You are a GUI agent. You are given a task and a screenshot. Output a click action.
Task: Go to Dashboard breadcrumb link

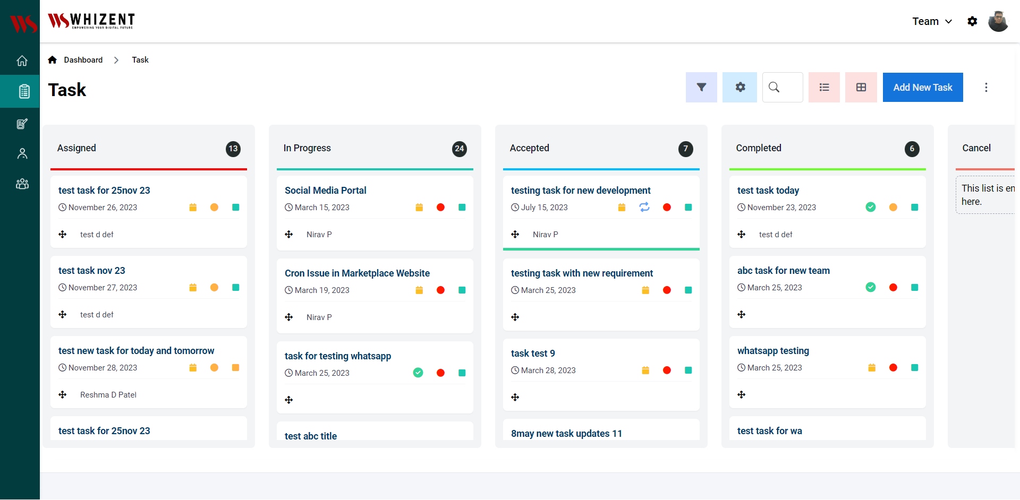pos(83,60)
